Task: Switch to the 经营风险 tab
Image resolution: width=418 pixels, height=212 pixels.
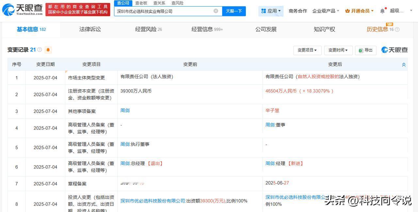Action: pos(149,29)
